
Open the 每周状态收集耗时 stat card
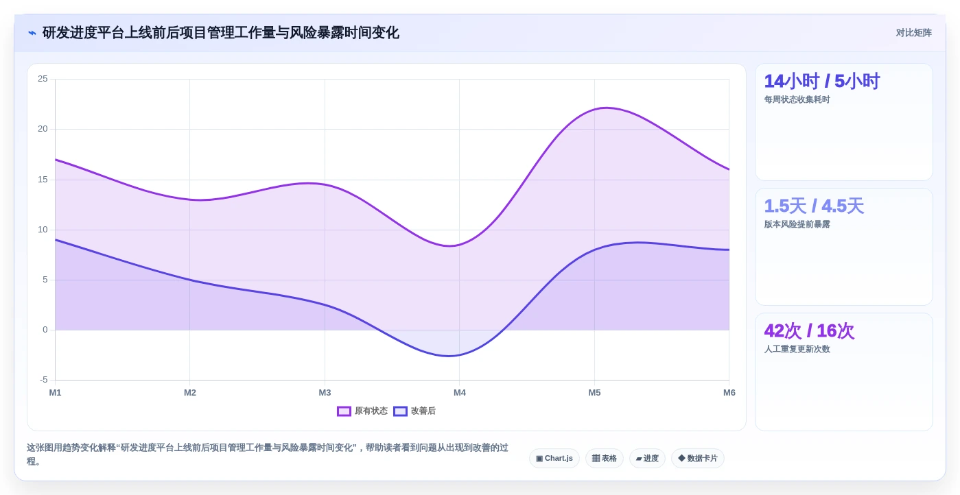(844, 122)
